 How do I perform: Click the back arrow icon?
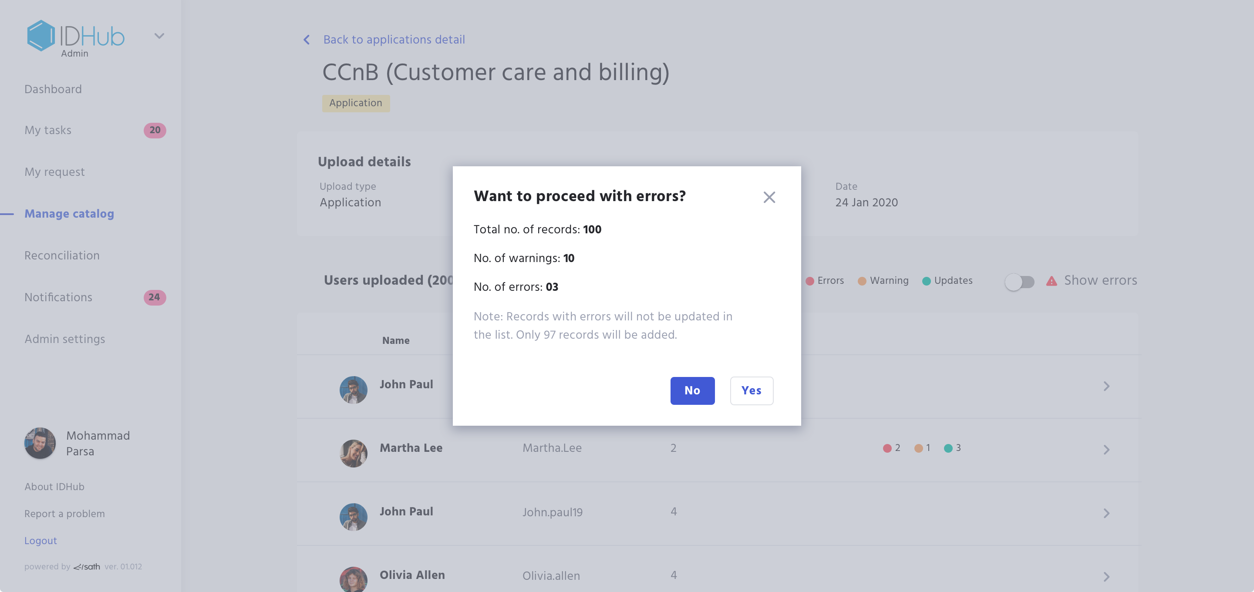307,40
